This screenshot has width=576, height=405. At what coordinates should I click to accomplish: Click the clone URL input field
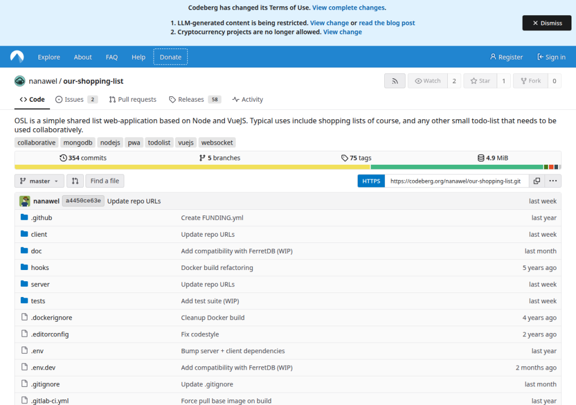[x=457, y=181]
